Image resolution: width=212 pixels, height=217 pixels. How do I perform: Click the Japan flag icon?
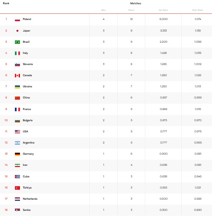(17, 31)
